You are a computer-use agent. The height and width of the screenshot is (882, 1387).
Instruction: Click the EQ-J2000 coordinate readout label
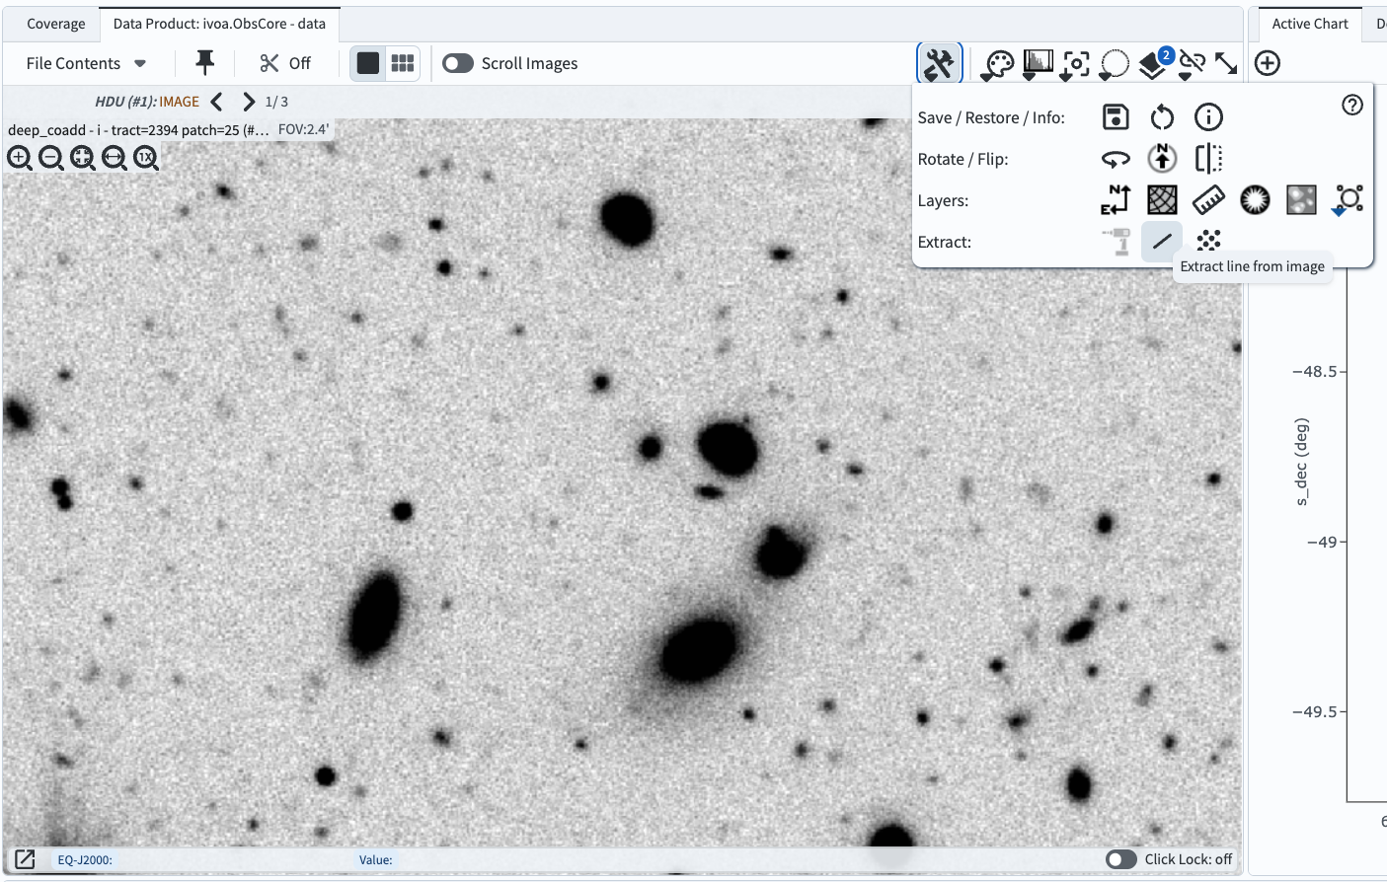pyautogui.click(x=85, y=859)
